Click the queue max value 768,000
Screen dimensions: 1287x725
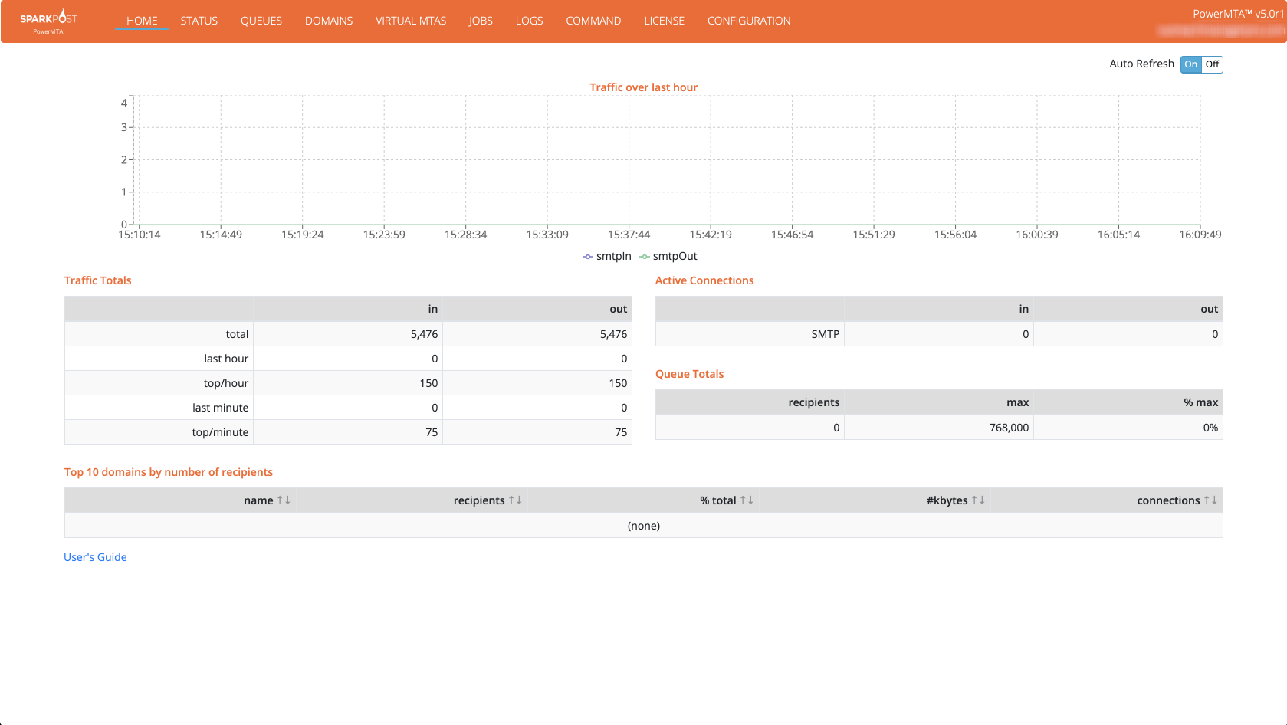click(1009, 428)
